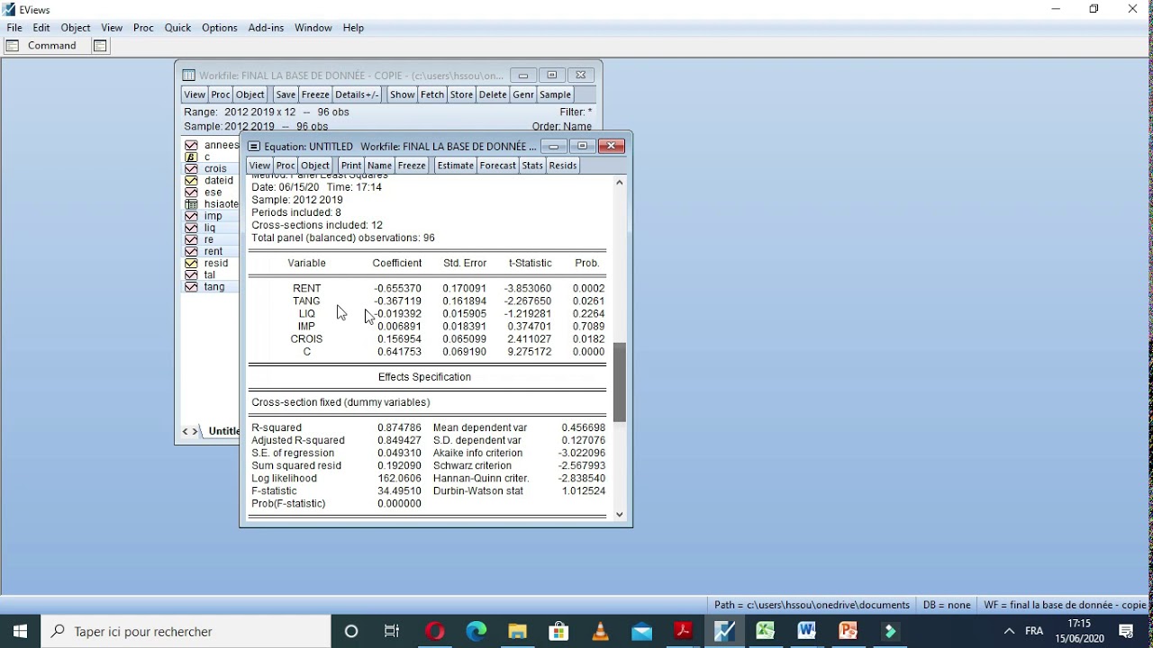Open the Options menu
Viewport: 1153px width, 648px height.
coord(220,28)
